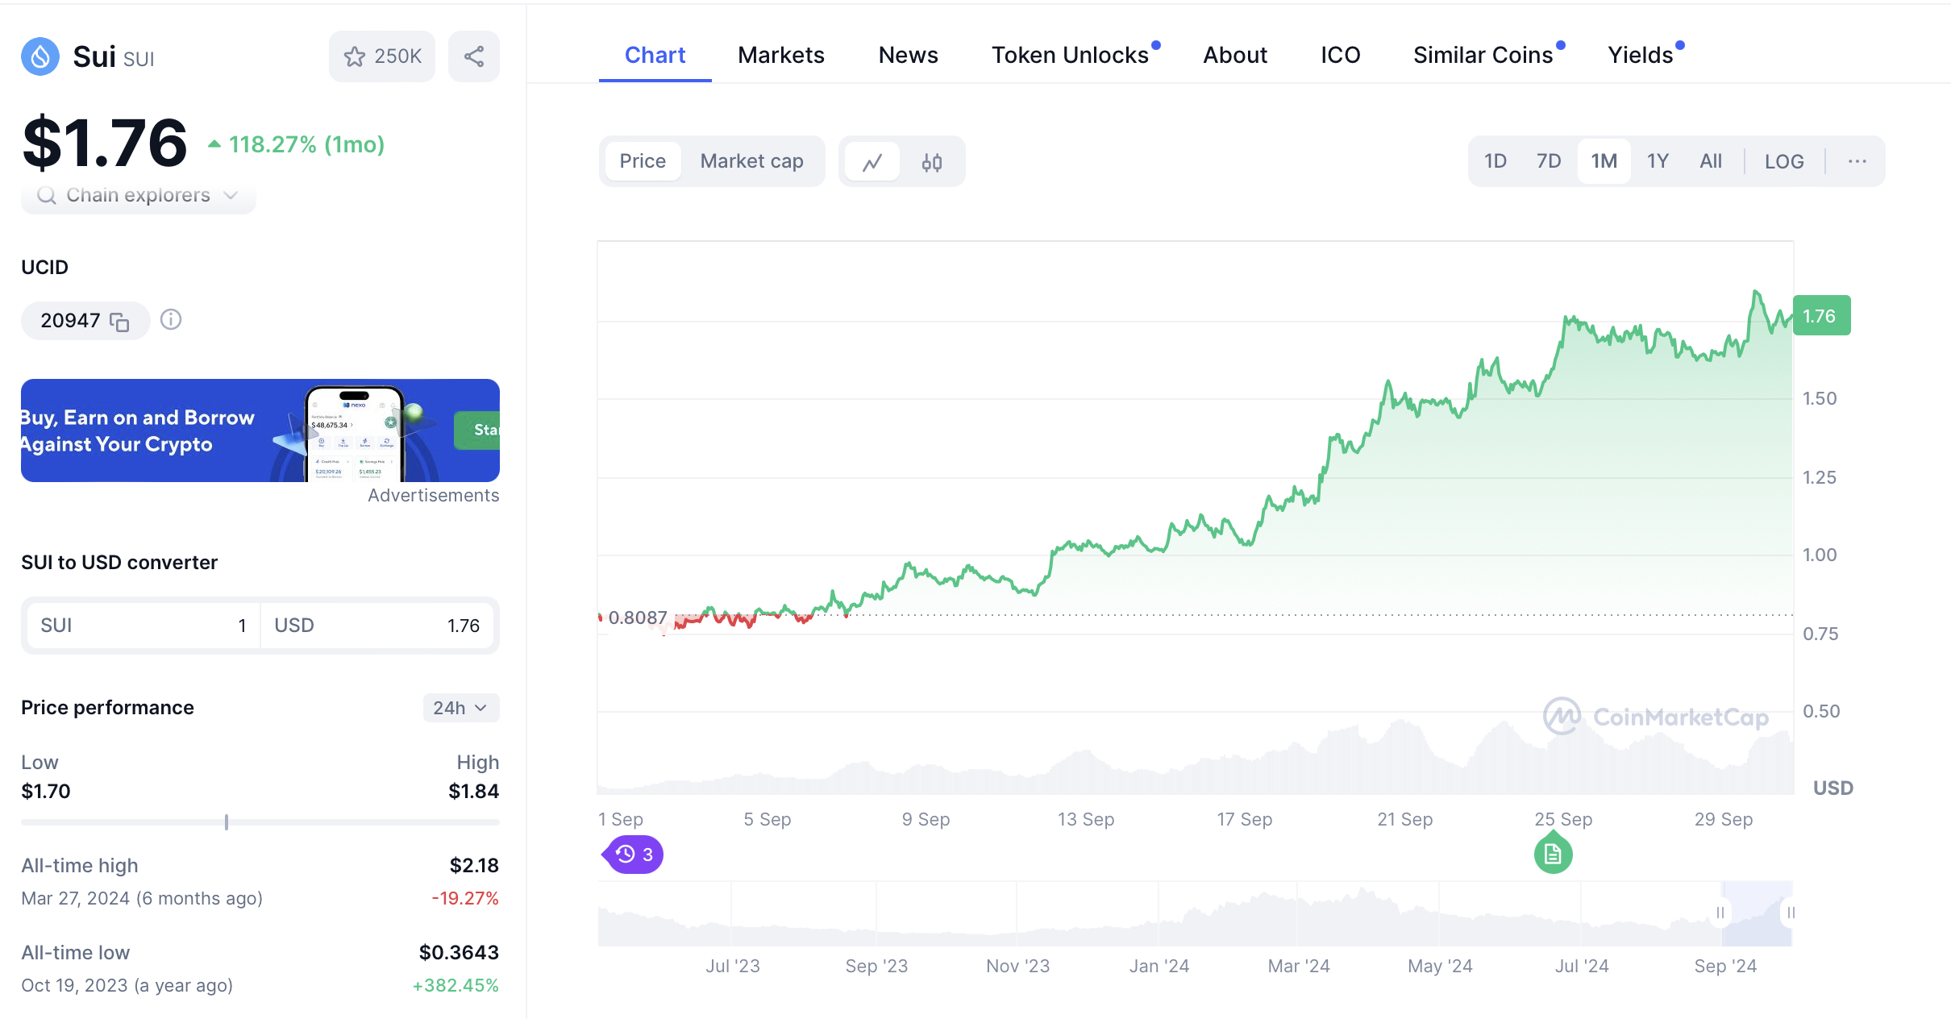Viewport: 1951px width, 1019px height.
Task: Click the UCID info circle icon
Action: pyautogui.click(x=171, y=320)
